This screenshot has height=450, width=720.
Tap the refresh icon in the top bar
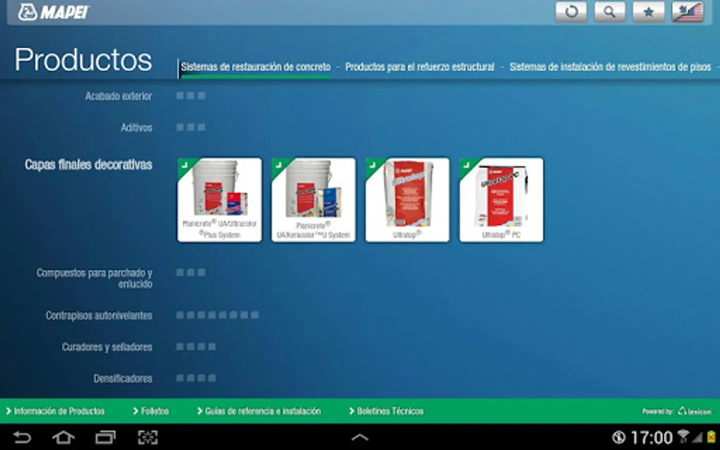coord(571,11)
